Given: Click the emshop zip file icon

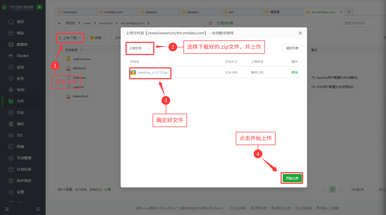Looking at the screenshot, I should tap(133, 73).
